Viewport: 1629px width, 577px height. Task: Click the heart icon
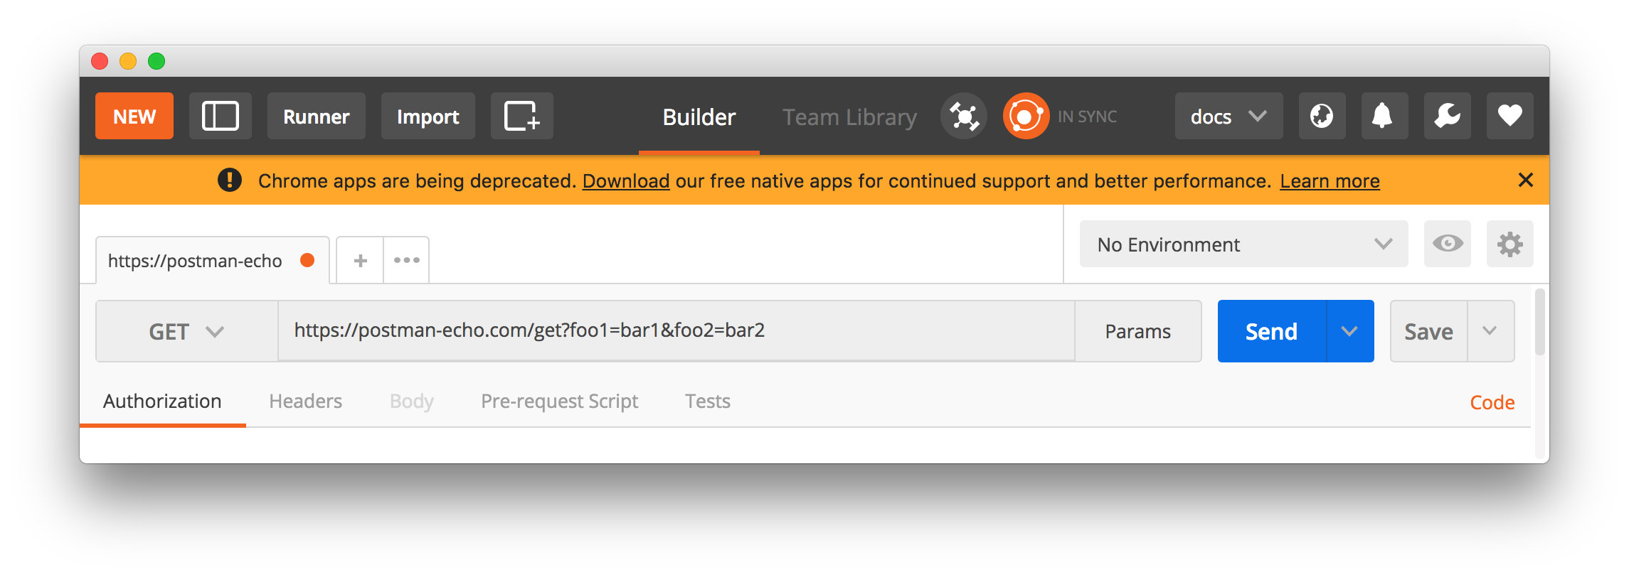point(1509,116)
